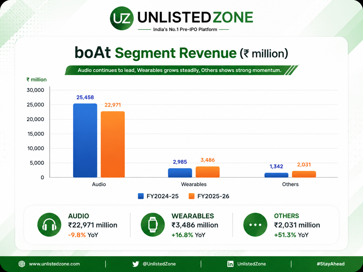Click the 'AUDIO' heading in the summary card
The image size is (363, 272).
click(78, 216)
